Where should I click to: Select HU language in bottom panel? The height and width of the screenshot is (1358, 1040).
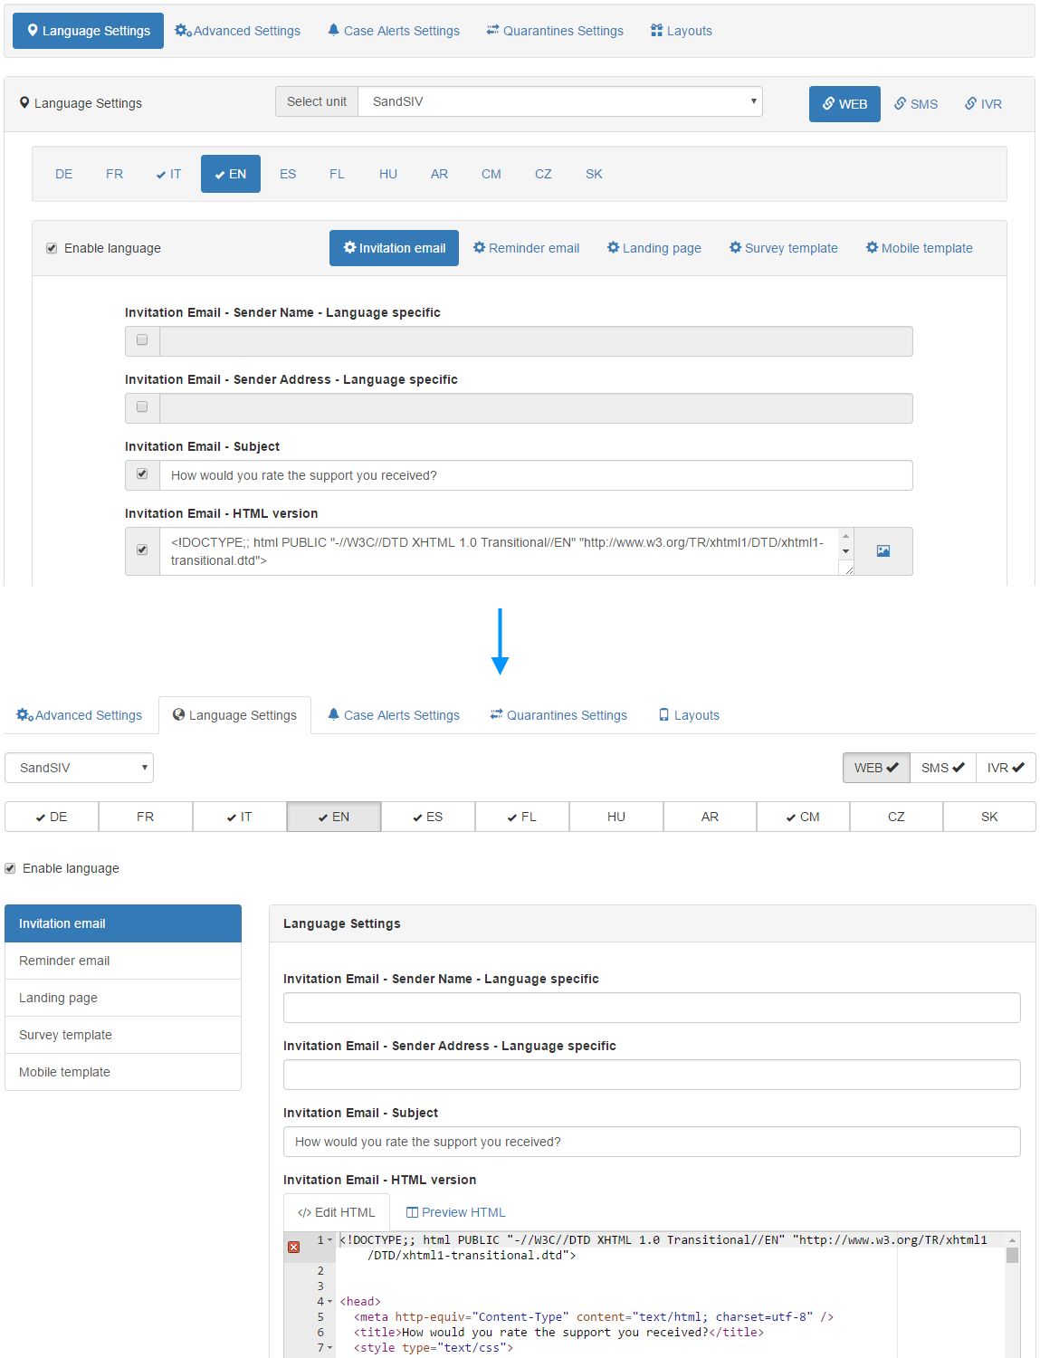tap(616, 817)
